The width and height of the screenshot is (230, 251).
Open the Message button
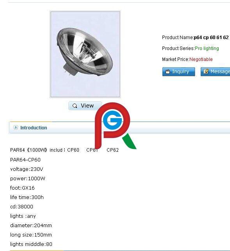click(215, 72)
